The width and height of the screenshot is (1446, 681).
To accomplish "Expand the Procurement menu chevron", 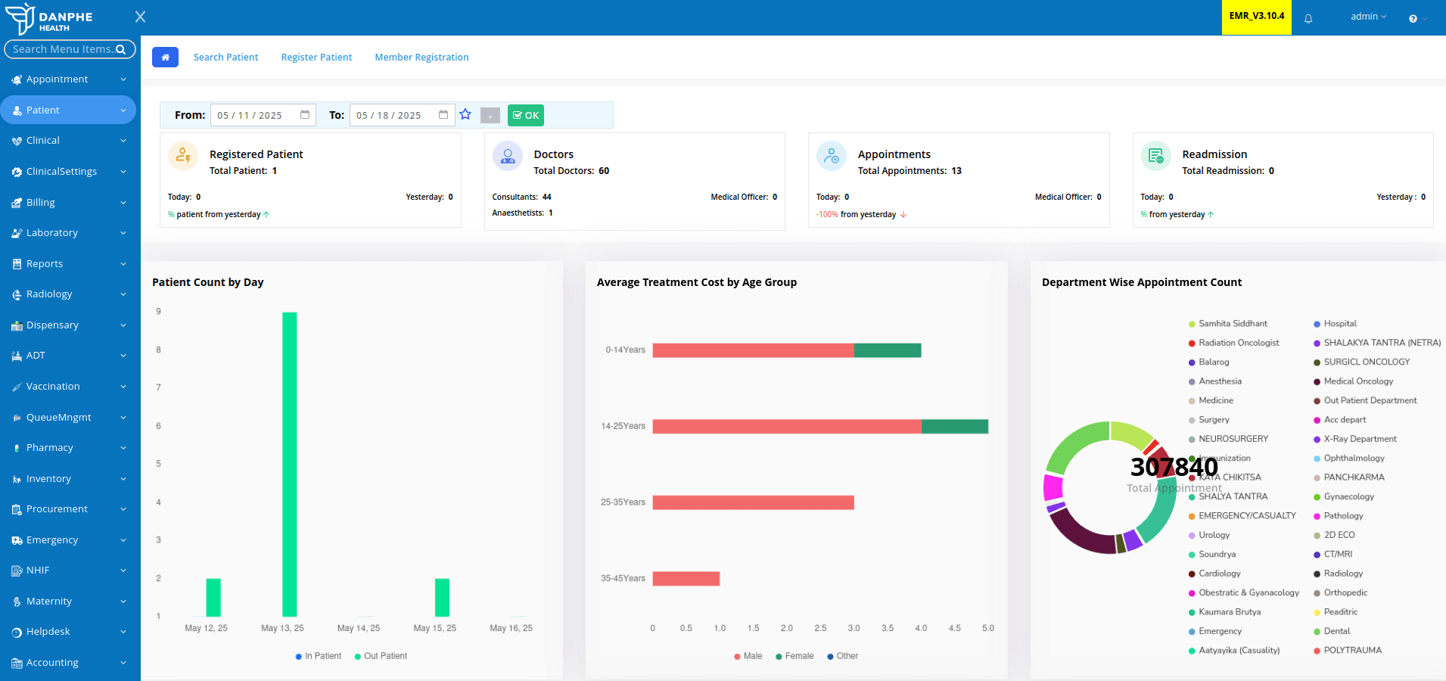I will tap(123, 509).
